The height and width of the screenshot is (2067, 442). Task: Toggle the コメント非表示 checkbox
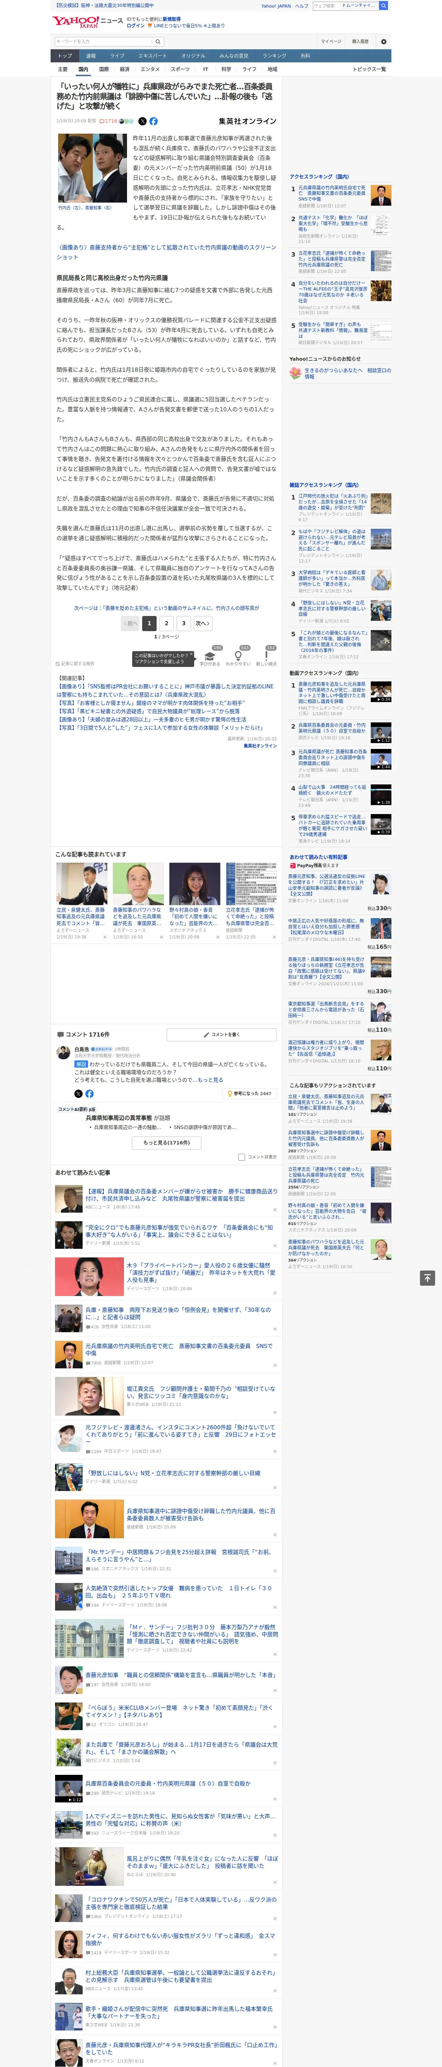[x=241, y=1157]
